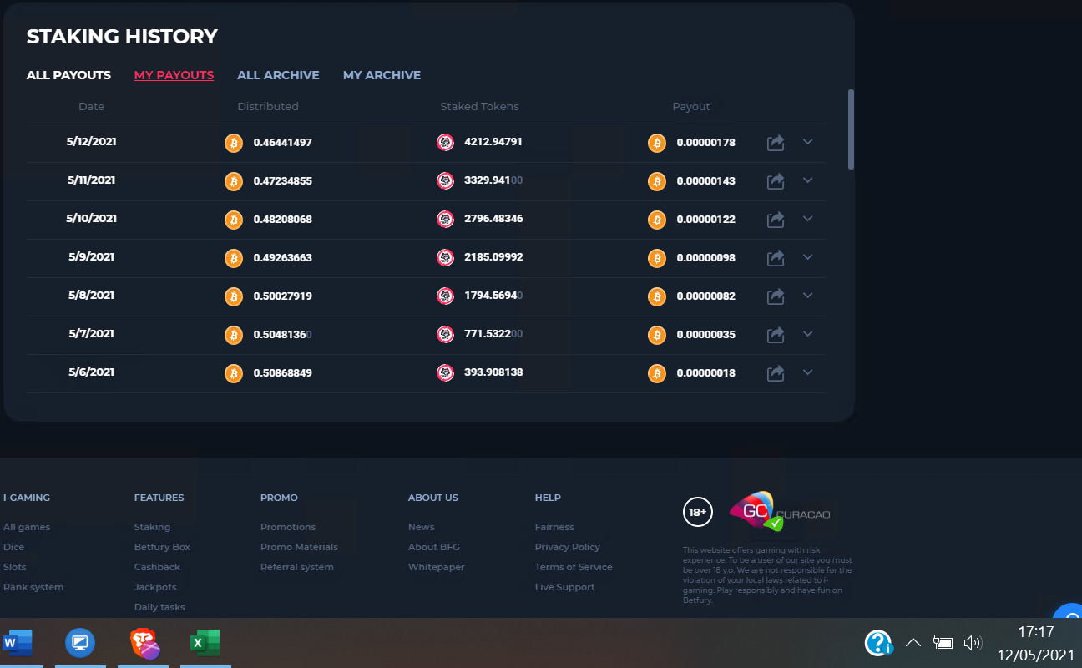Open the Staking footer link
Screen dimensions: 1082x668
pyautogui.click(x=152, y=527)
